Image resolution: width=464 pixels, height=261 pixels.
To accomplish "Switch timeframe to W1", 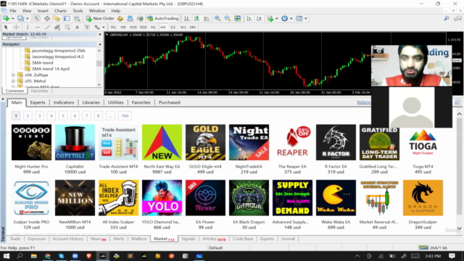I will point(183,28).
